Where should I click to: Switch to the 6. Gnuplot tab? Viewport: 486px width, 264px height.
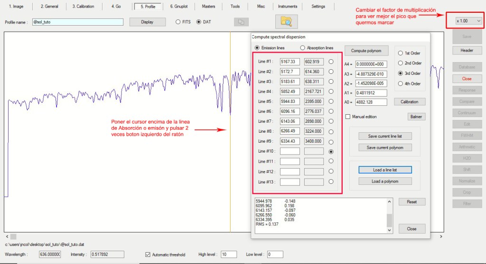(178, 7)
